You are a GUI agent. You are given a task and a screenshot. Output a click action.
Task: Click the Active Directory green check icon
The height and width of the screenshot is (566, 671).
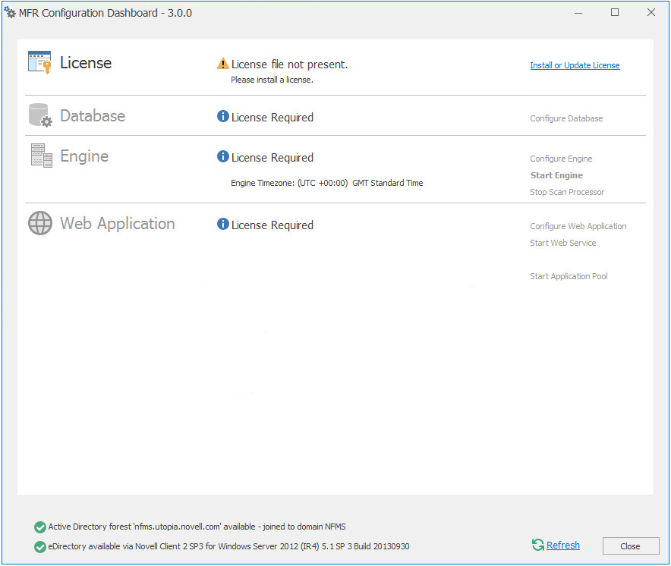(x=39, y=527)
